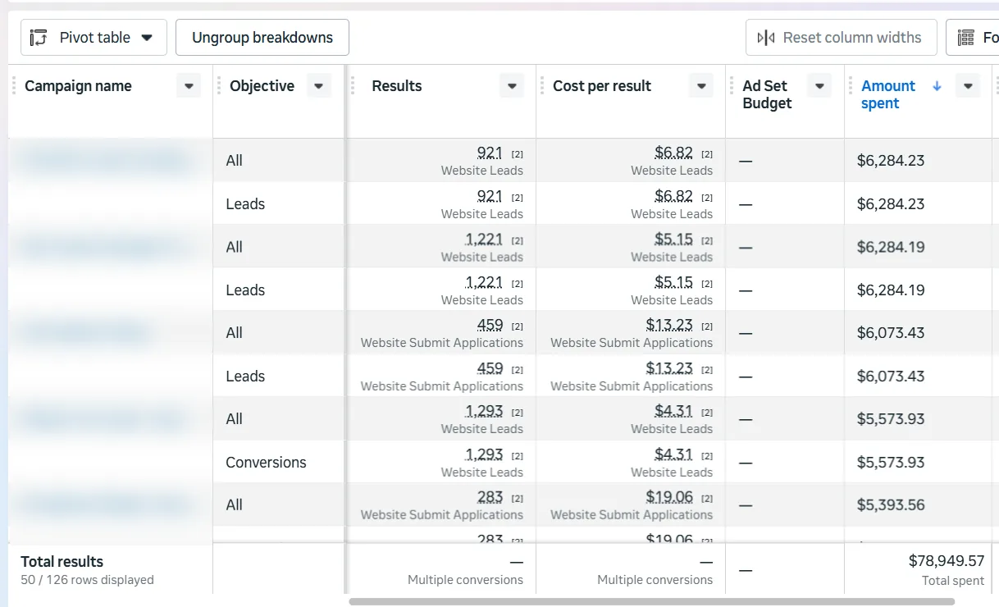Click the horizontal scrollbar under the table
Viewport: 999px width, 607px height.
(651, 601)
